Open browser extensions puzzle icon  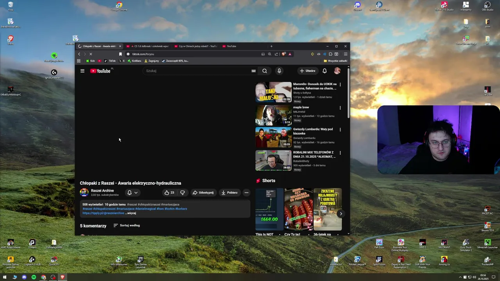point(330,54)
